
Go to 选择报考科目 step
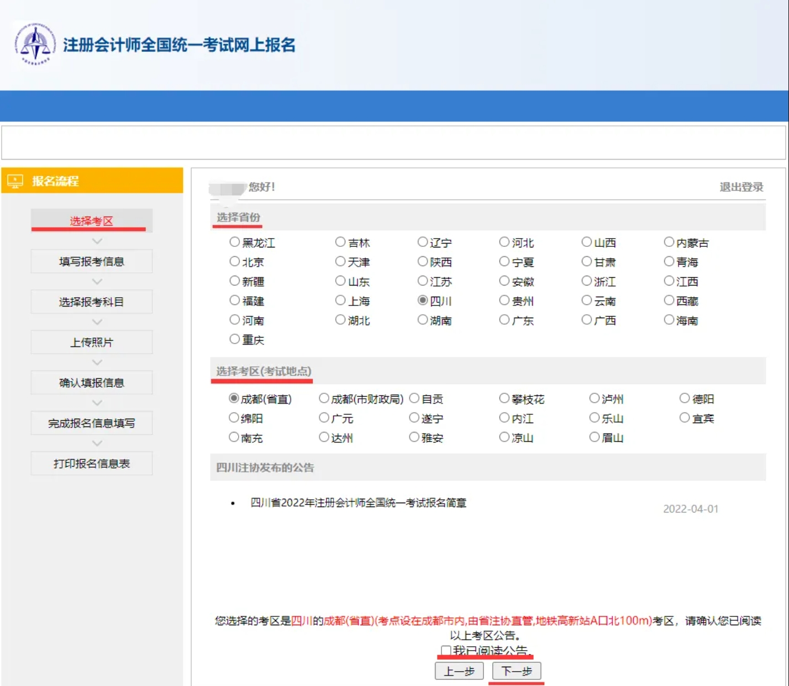click(92, 302)
